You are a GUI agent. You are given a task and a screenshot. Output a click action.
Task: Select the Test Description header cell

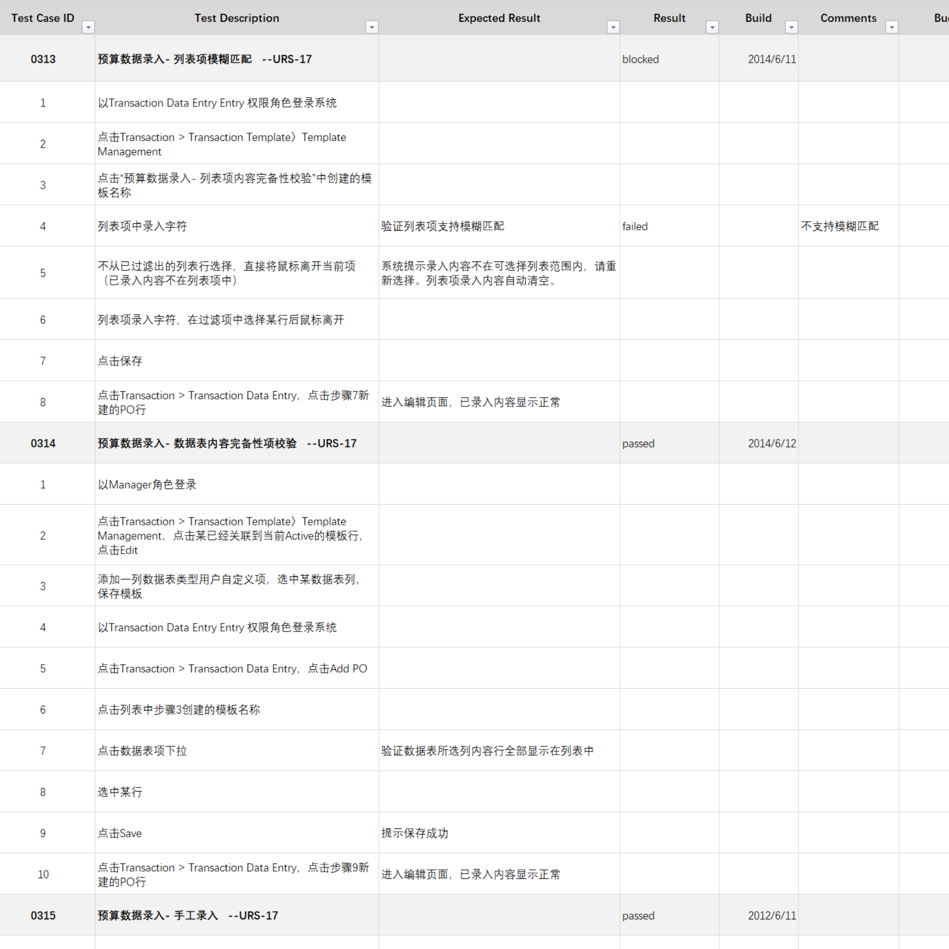coord(237,18)
